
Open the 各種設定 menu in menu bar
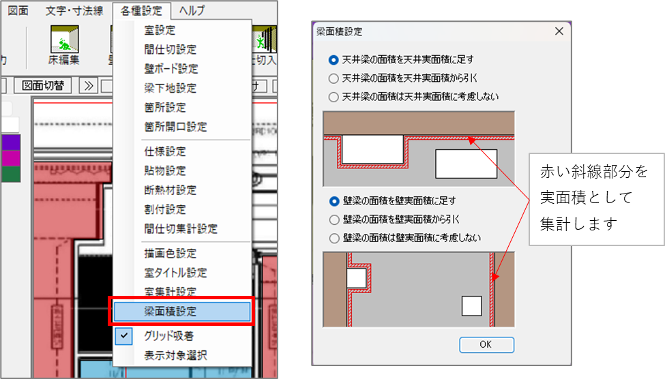coord(141,11)
